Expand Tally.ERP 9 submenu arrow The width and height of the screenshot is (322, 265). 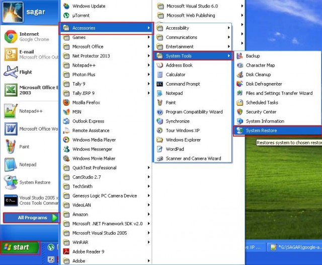click(x=149, y=93)
